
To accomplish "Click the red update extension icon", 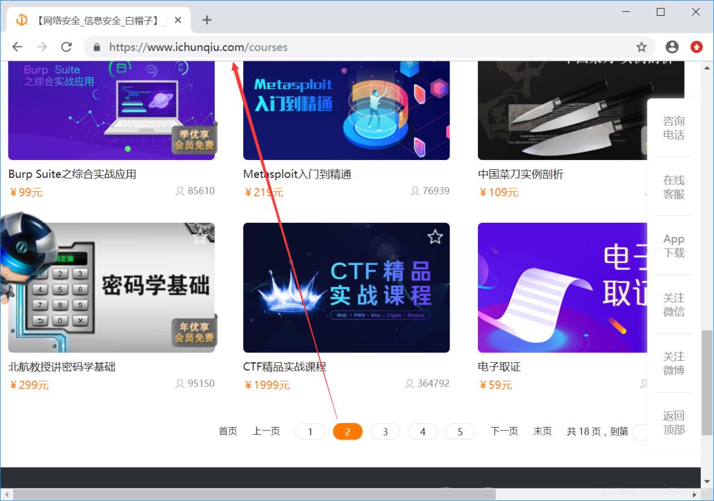I will [x=696, y=47].
